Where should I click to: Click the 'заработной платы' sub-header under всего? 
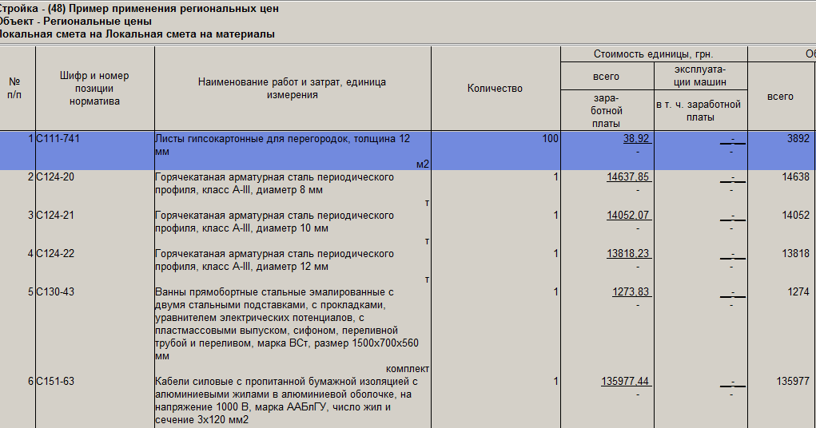607,111
